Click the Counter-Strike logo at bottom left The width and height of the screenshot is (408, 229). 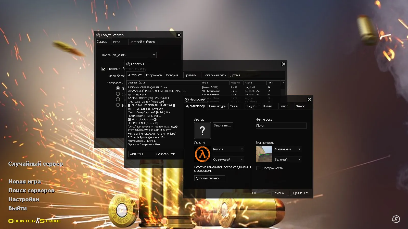[x=34, y=221]
